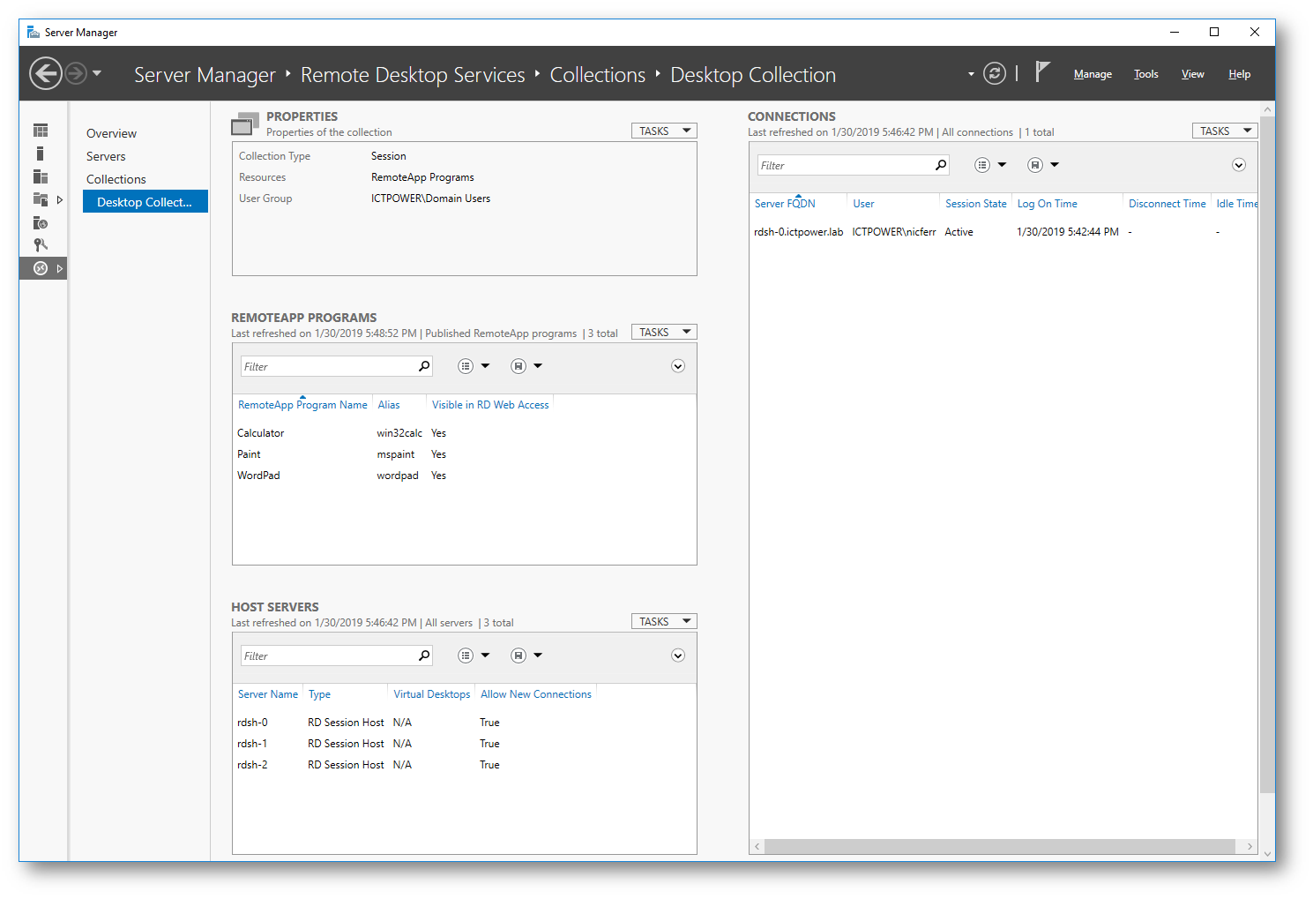Open the notifications flag
Viewport: 1313px width, 899px height.
(1042, 72)
